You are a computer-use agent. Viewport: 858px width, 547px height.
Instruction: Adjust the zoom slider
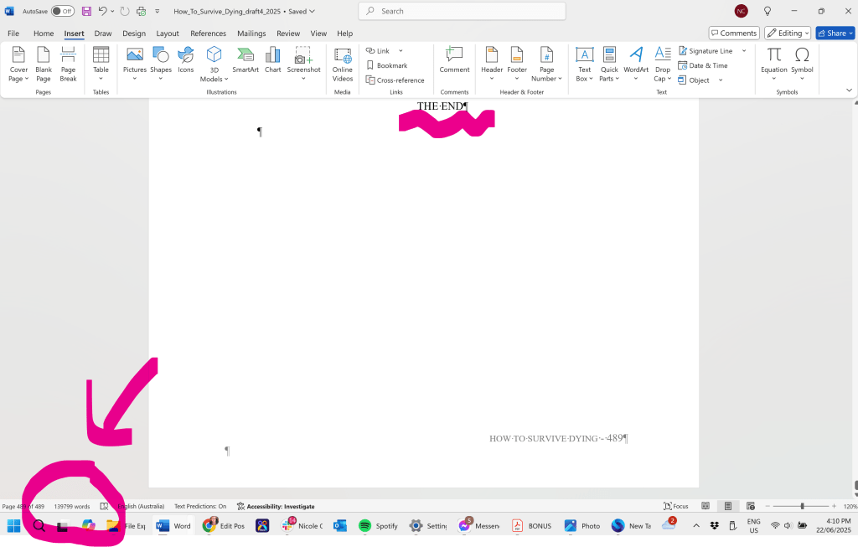pyautogui.click(x=802, y=506)
